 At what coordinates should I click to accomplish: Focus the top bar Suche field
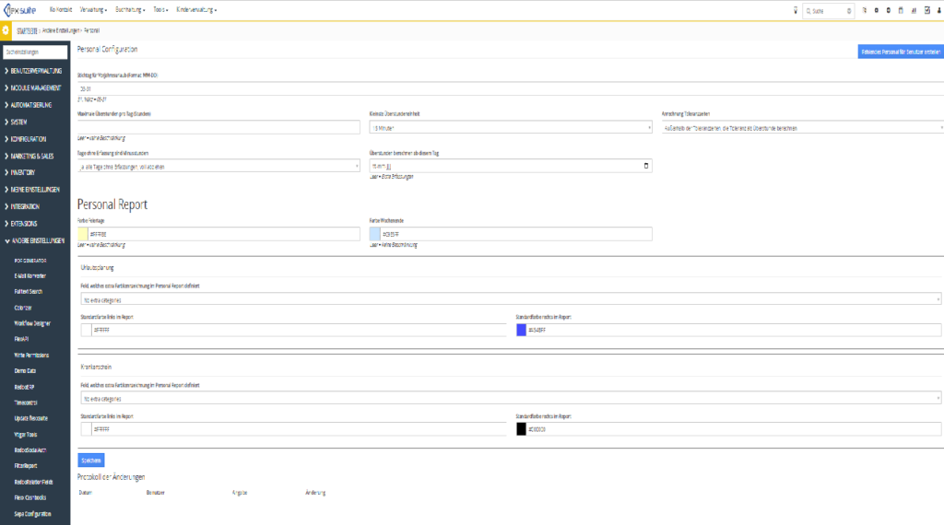pos(829,11)
